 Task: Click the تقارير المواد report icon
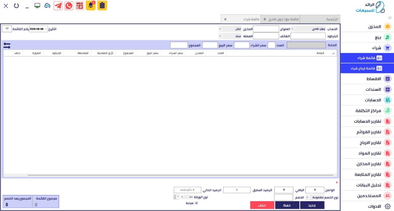tap(388, 153)
